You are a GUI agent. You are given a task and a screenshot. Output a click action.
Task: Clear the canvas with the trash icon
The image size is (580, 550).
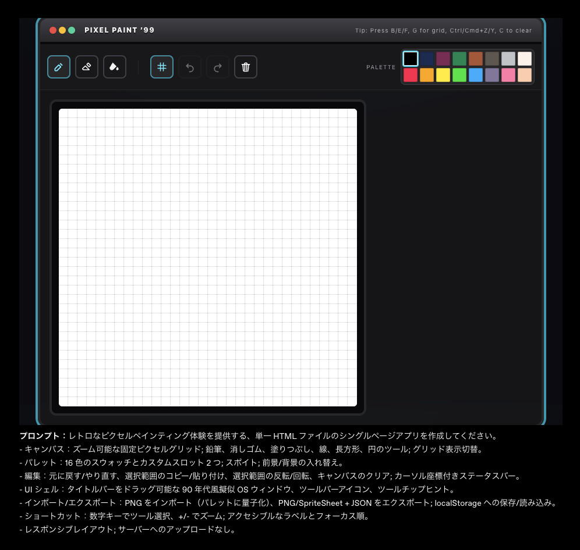click(x=246, y=67)
